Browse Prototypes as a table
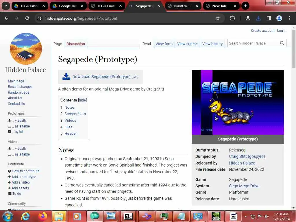This screenshot has height=222, width=296. [x=22, y=126]
